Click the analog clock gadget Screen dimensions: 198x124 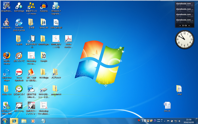pos(184,39)
